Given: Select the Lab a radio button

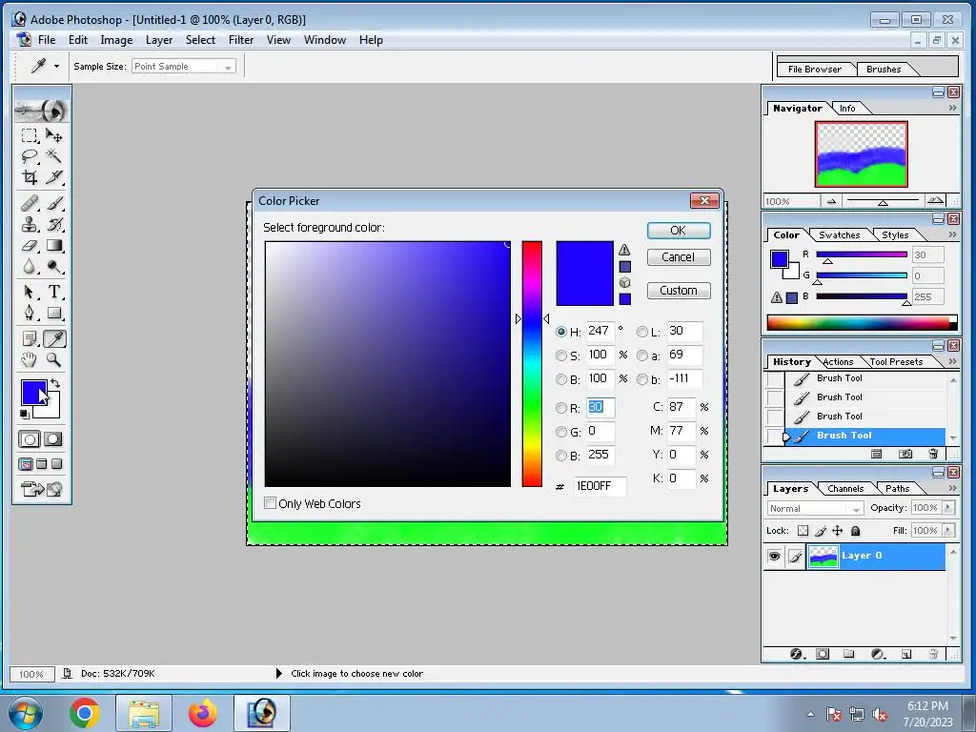Looking at the screenshot, I should coord(641,356).
